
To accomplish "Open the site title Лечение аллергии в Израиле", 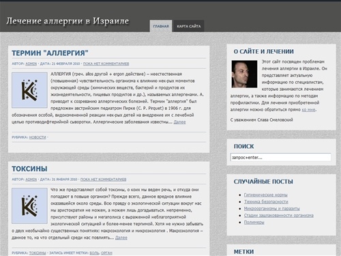I will tap(68, 21).
